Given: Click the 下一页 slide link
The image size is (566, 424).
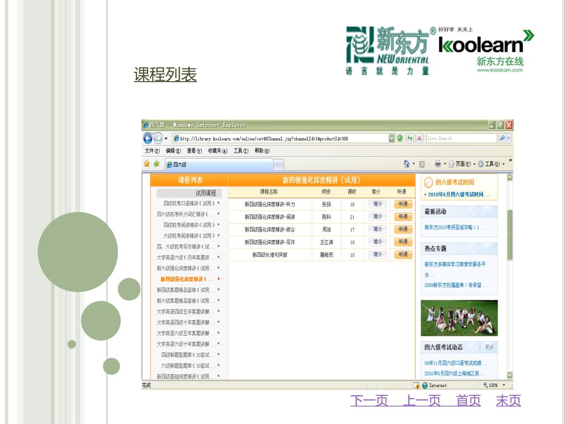Looking at the screenshot, I should (x=369, y=401).
